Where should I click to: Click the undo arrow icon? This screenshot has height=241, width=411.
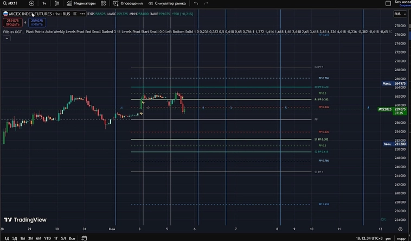click(196, 3)
